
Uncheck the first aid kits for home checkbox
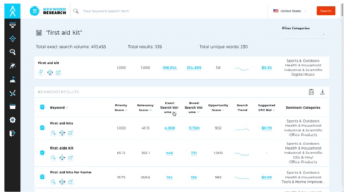click(x=42, y=177)
